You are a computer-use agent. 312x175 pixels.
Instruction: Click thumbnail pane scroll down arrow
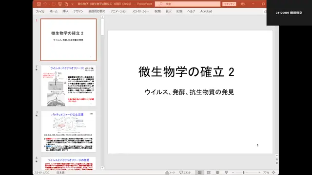point(102,168)
